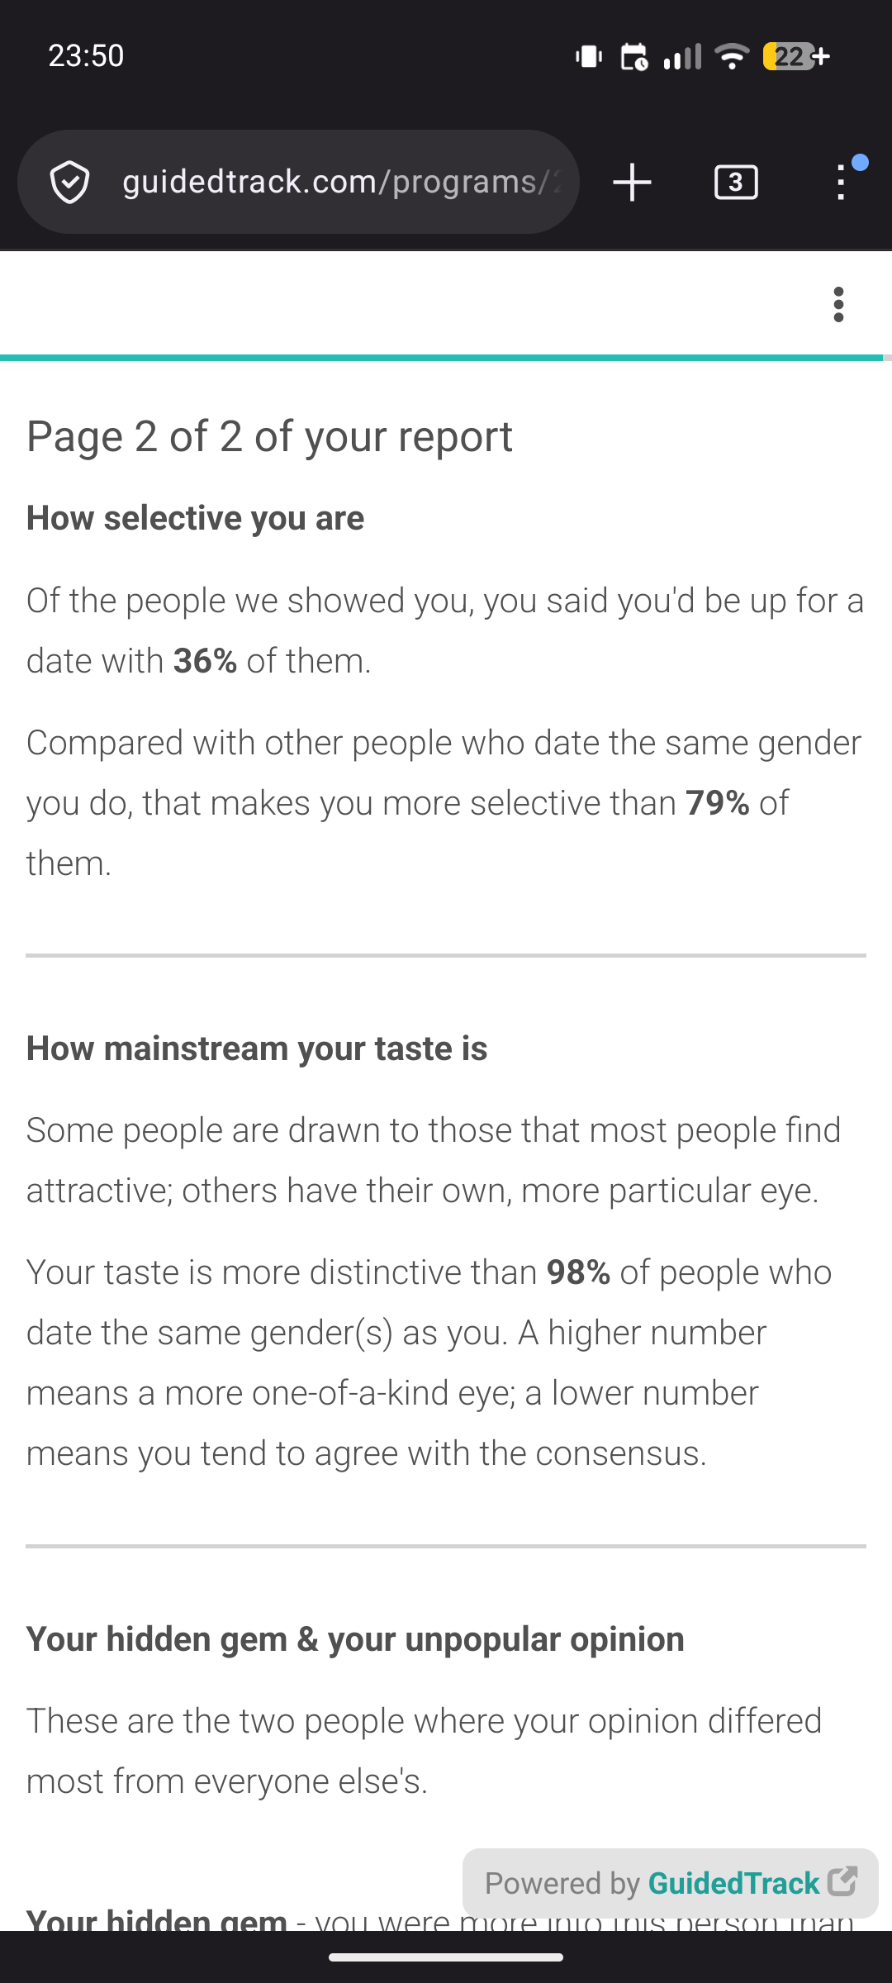
Task: Open the tab switcher showing 3 tabs
Action: point(736,182)
